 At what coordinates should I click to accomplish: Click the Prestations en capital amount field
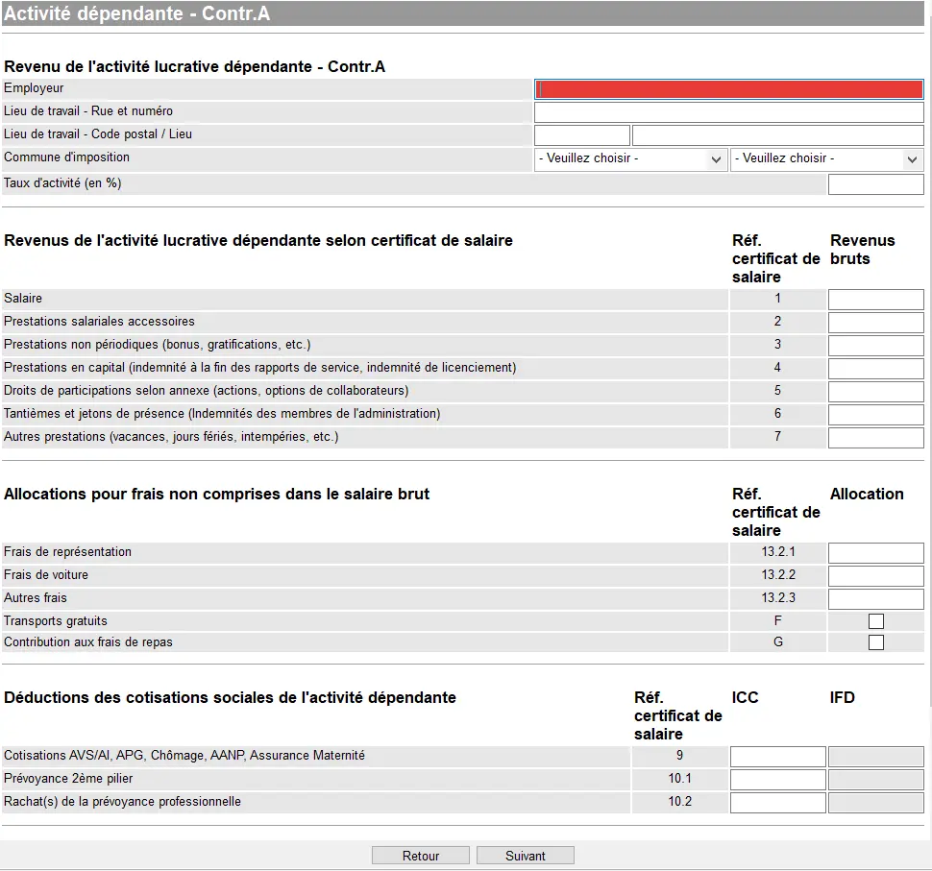[875, 369]
